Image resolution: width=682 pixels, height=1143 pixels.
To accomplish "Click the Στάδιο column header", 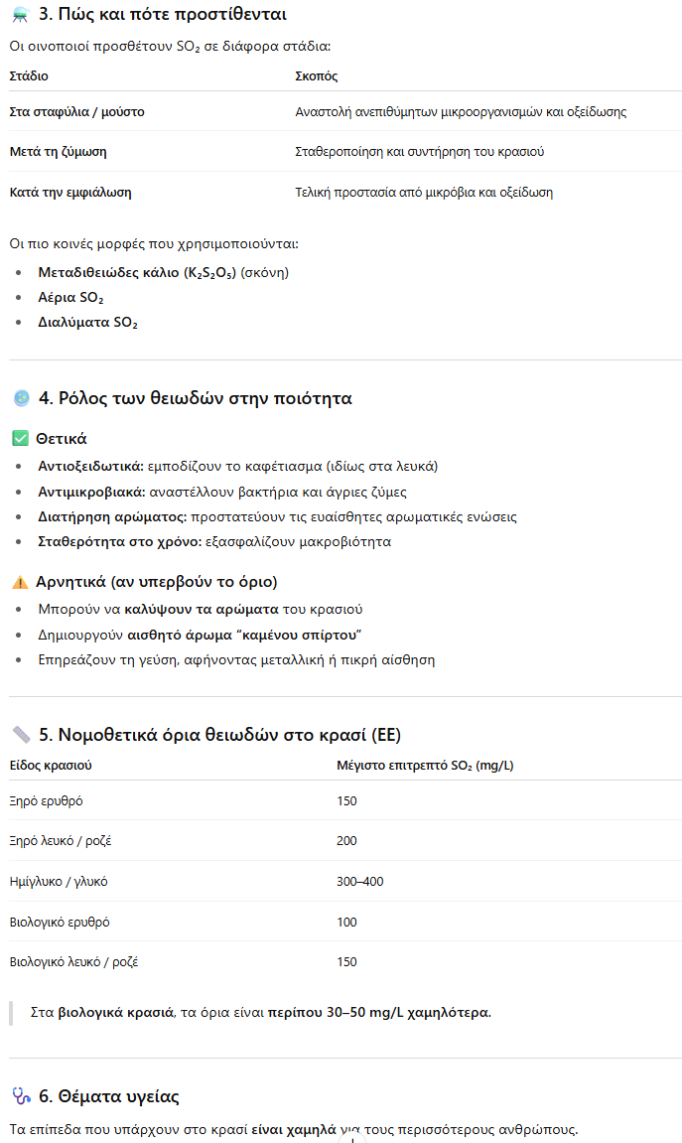I will pos(29,76).
